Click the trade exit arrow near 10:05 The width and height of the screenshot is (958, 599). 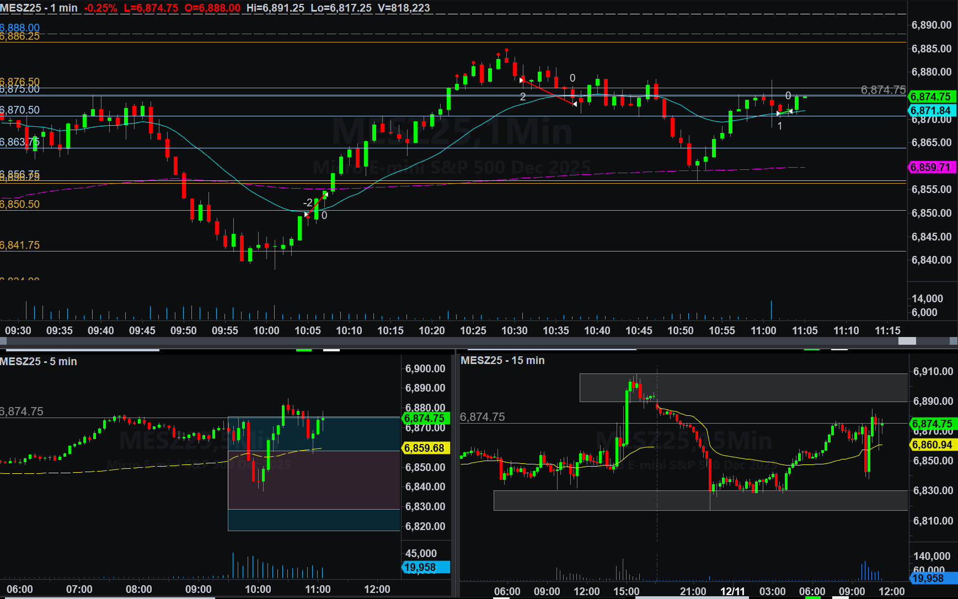tap(325, 194)
